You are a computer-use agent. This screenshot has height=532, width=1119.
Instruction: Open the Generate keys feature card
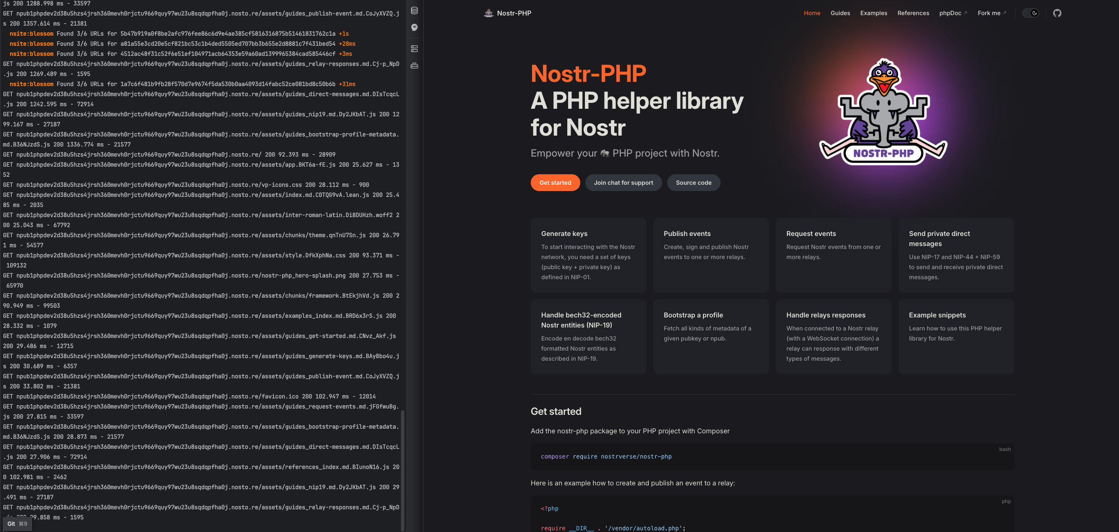[588, 255]
